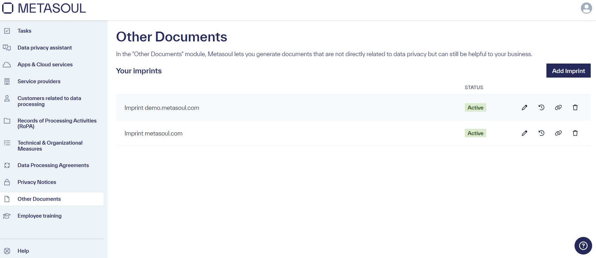The height and width of the screenshot is (258, 596).
Task: Click the 'Your imprints' heading
Action: point(139,71)
